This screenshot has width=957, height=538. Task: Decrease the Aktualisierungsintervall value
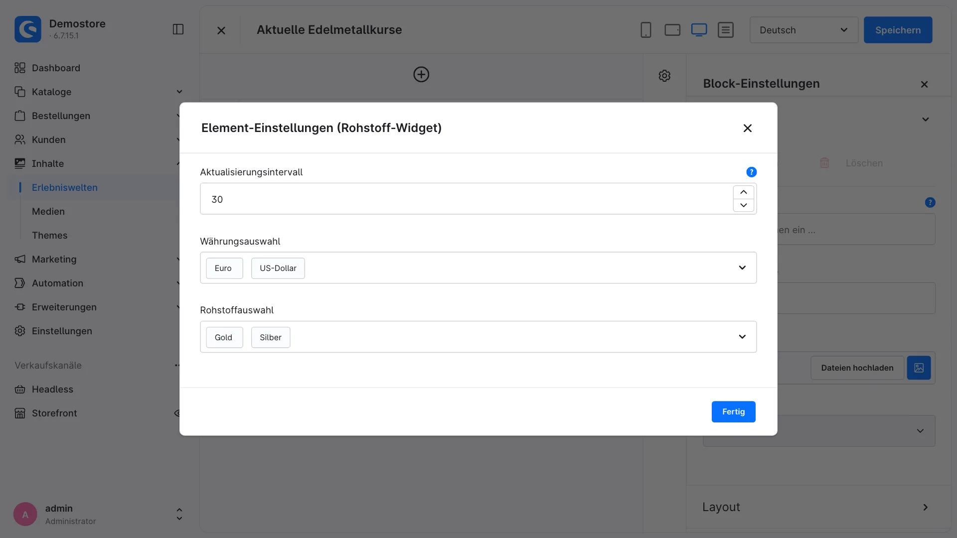(x=743, y=205)
